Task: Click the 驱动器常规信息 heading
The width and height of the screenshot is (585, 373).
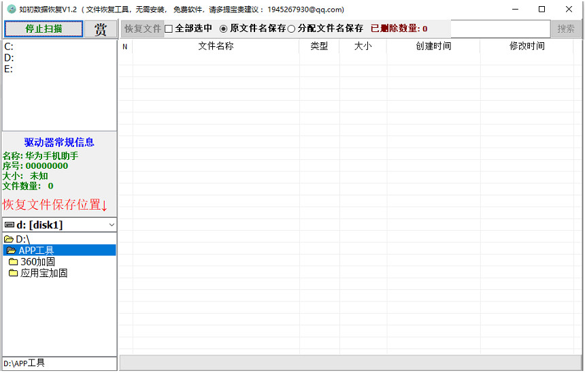Action: click(x=59, y=142)
